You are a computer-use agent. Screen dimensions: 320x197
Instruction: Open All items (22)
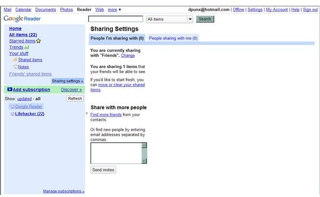pyautogui.click(x=23, y=35)
